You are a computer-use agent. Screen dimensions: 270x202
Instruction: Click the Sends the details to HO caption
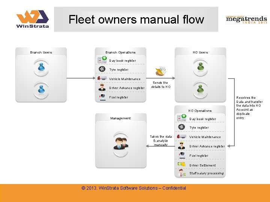[x=161, y=85]
